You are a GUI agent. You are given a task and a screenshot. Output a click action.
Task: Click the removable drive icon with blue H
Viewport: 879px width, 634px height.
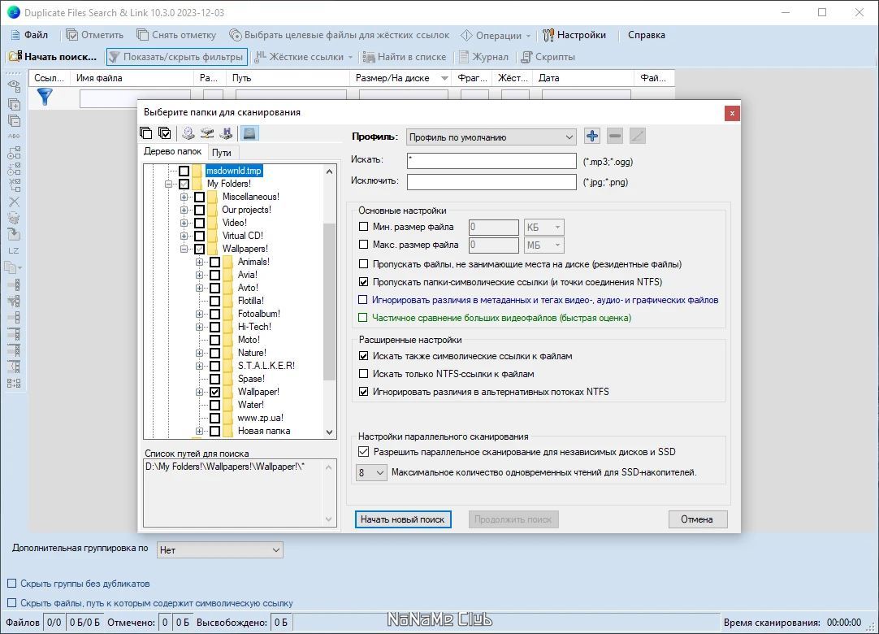click(226, 133)
